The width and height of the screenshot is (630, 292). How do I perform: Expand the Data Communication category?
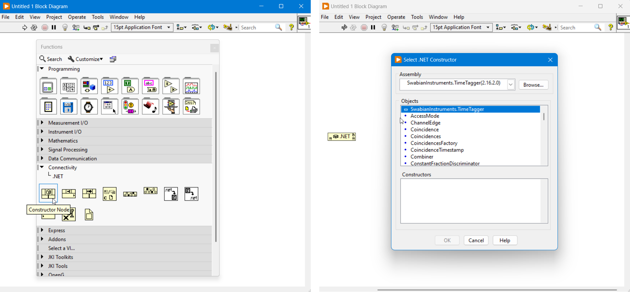(x=42, y=158)
